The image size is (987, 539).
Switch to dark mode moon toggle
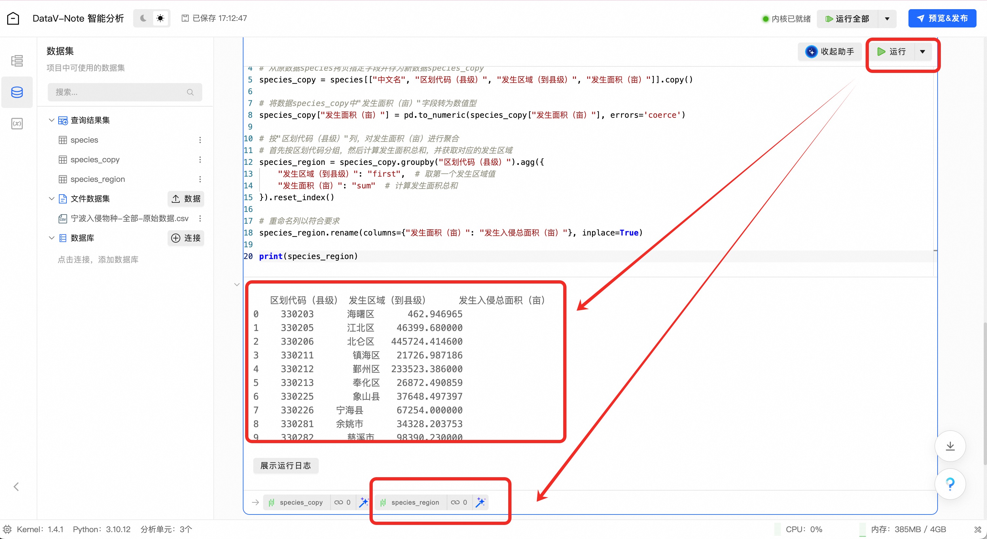[143, 18]
